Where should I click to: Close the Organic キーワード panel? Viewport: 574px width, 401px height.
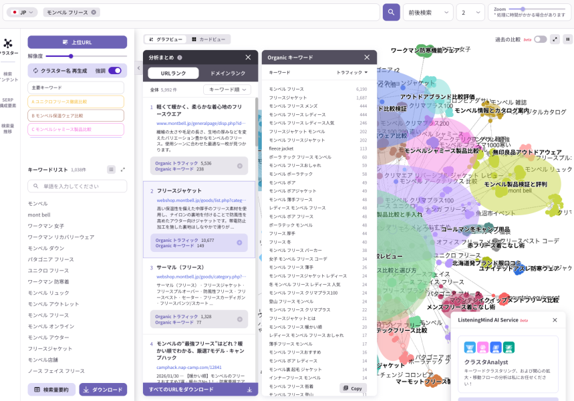pyautogui.click(x=367, y=57)
